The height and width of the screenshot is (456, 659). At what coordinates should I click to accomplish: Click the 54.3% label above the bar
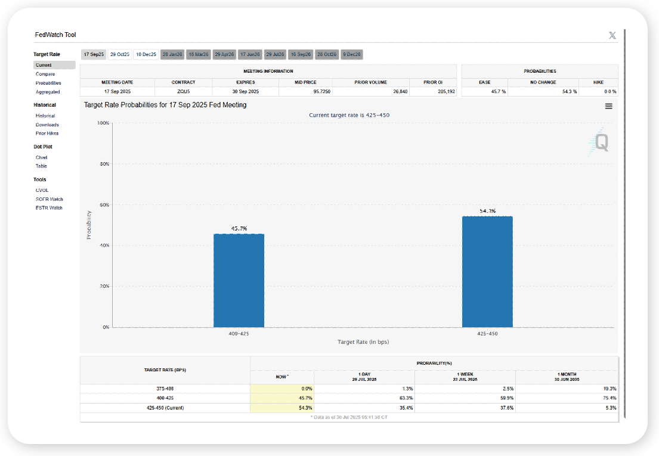(487, 211)
